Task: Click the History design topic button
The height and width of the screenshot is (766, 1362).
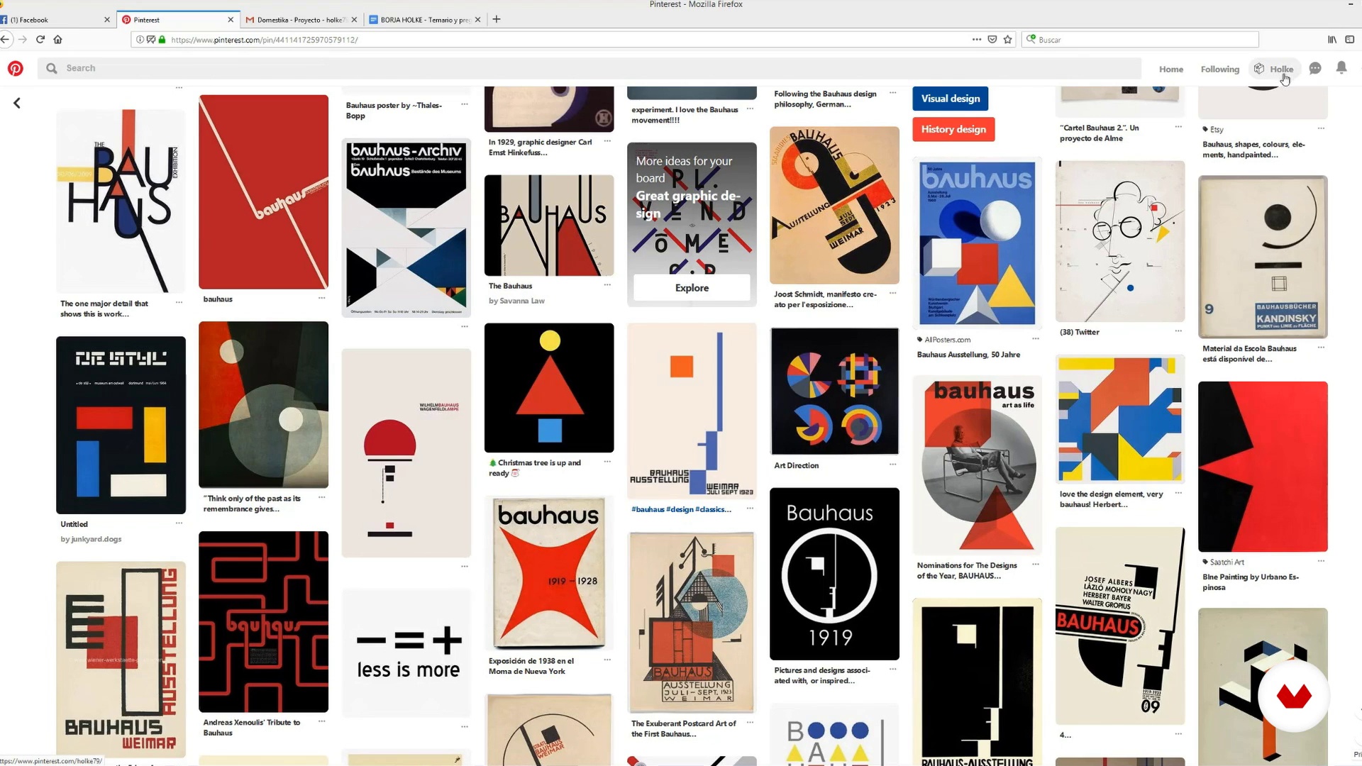Action: pyautogui.click(x=953, y=129)
